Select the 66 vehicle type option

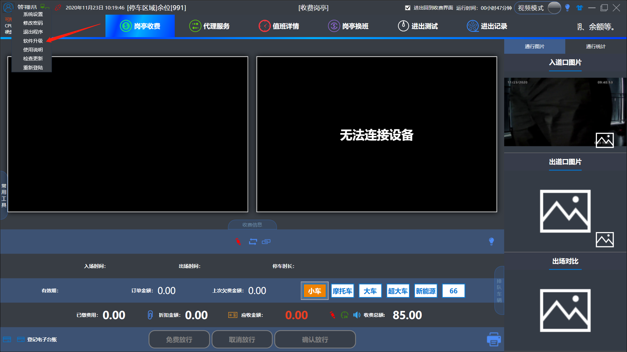(453, 291)
